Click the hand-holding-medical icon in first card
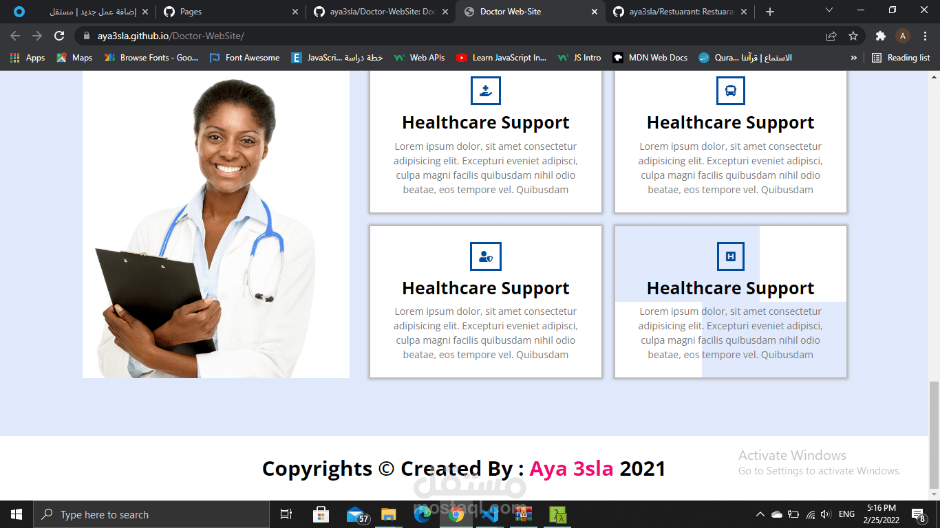This screenshot has height=528, width=940. pos(486,91)
